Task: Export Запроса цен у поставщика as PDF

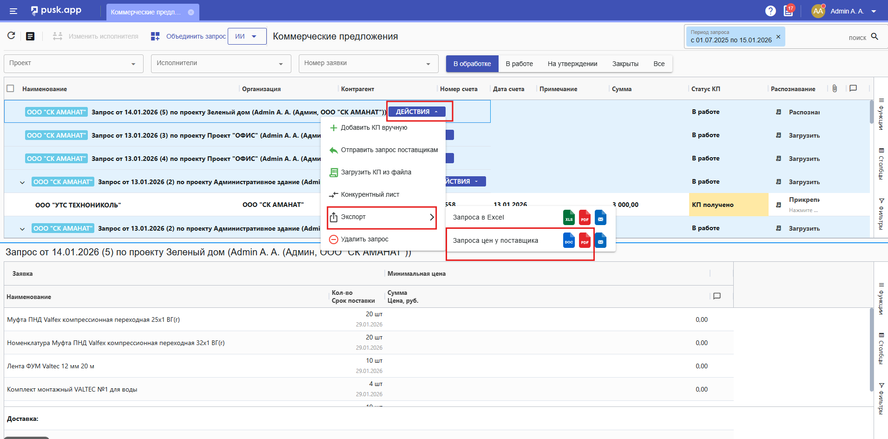Action: pos(585,240)
